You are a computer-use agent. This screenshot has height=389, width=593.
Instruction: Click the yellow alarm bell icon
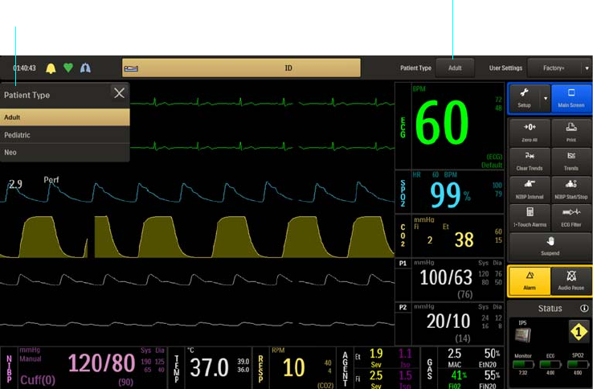[x=51, y=68]
